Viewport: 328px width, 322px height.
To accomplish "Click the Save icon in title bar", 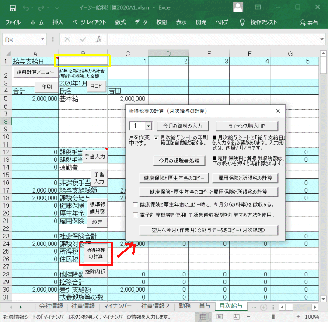I will click(x=13, y=7).
